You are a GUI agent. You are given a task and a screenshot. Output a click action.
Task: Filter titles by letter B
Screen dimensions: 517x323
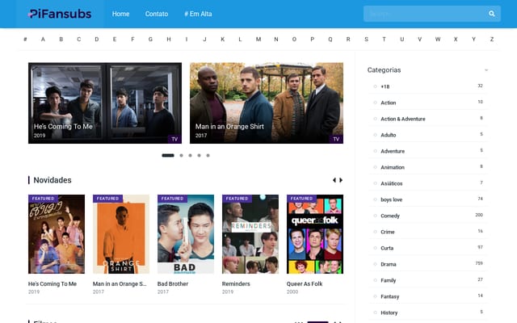point(61,40)
